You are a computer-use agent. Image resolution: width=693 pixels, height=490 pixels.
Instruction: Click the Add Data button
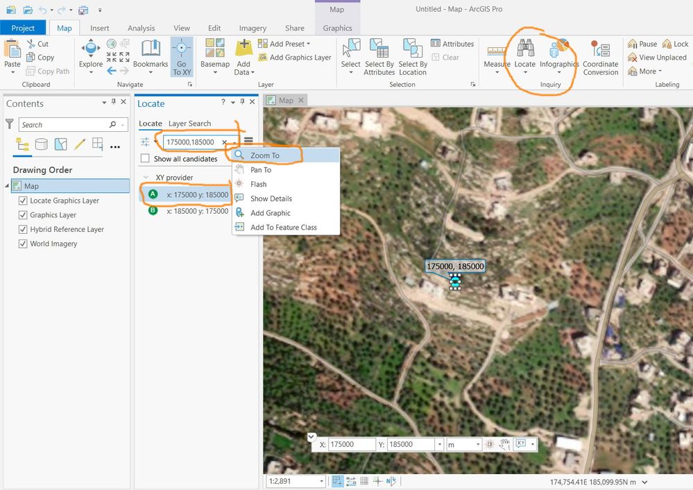244,58
